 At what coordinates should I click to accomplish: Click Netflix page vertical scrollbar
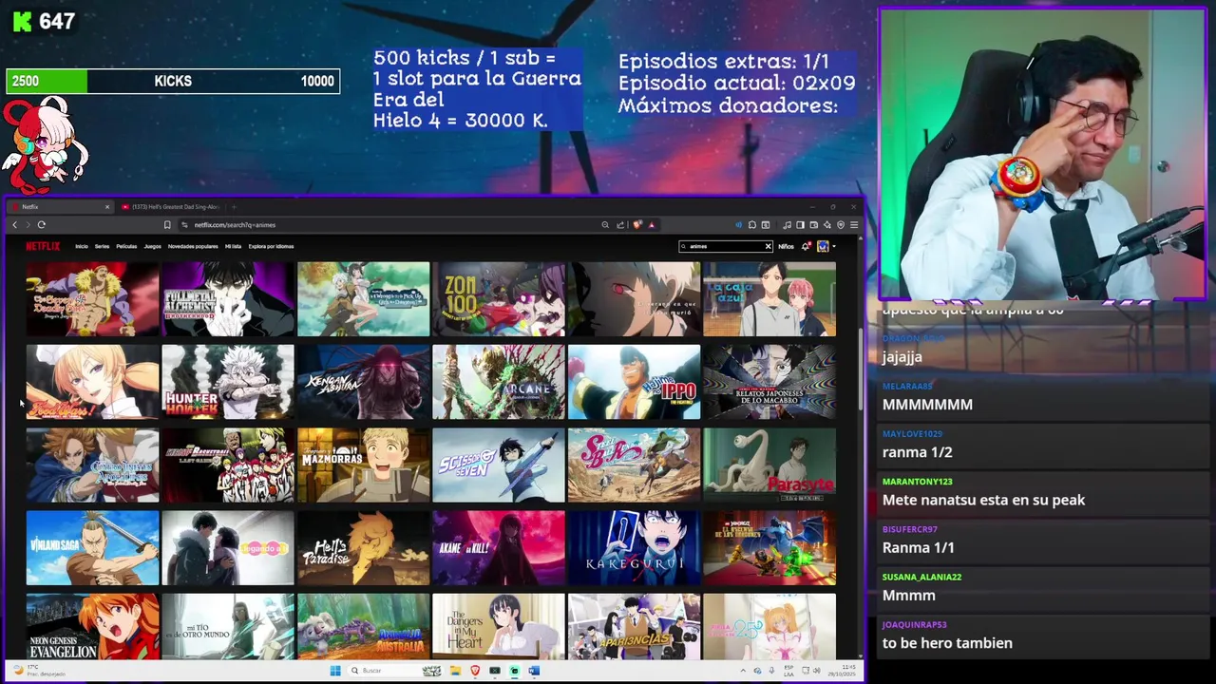coord(860,370)
